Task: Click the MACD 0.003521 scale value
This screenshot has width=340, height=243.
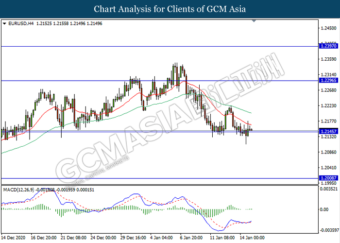Action: click(x=329, y=189)
